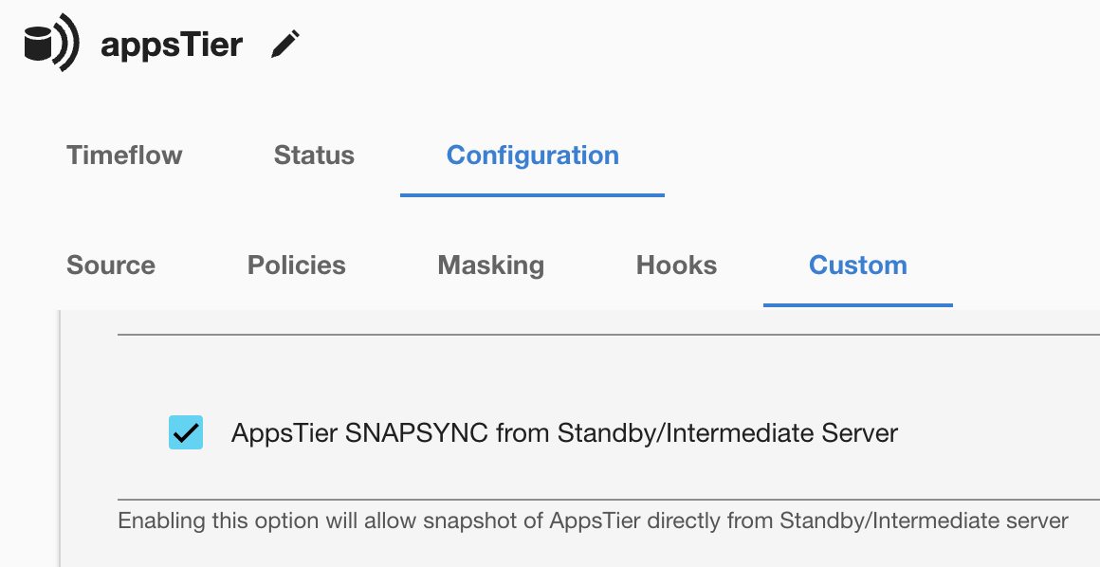The width and height of the screenshot is (1100, 567).
Task: Click the pencil icon to rename appsTier
Action: pos(284,45)
